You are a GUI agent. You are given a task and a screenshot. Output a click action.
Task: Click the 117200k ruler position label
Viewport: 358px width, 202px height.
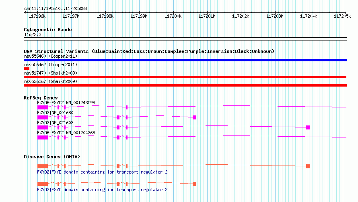click(x=173, y=16)
